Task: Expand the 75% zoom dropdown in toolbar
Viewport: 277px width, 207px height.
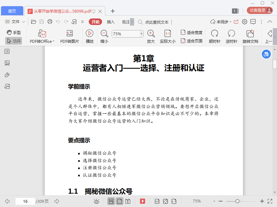Action: (x=141, y=34)
